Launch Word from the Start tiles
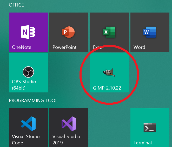 (150, 32)
